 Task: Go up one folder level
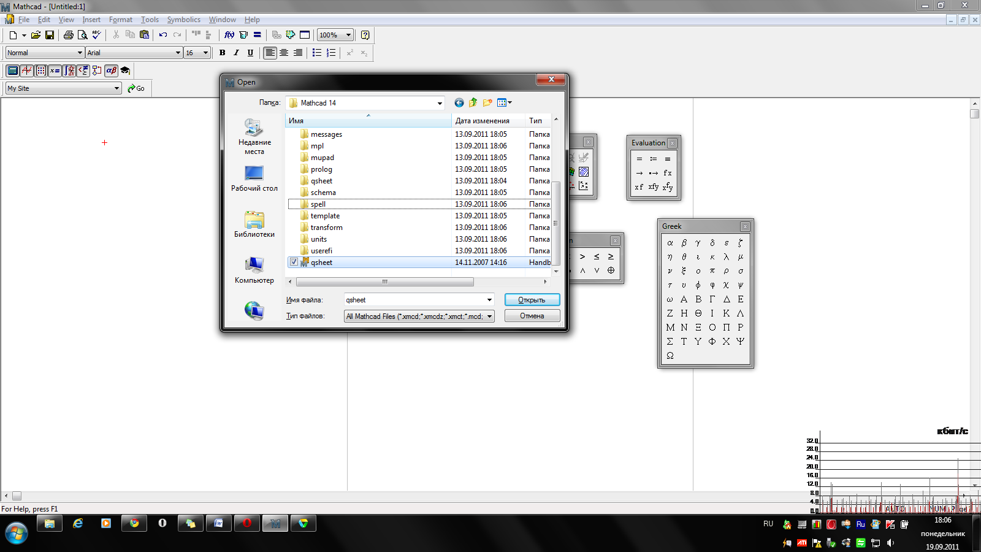tap(473, 102)
